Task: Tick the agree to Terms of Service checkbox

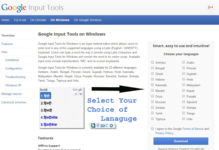Action: pyautogui.click(x=152, y=129)
